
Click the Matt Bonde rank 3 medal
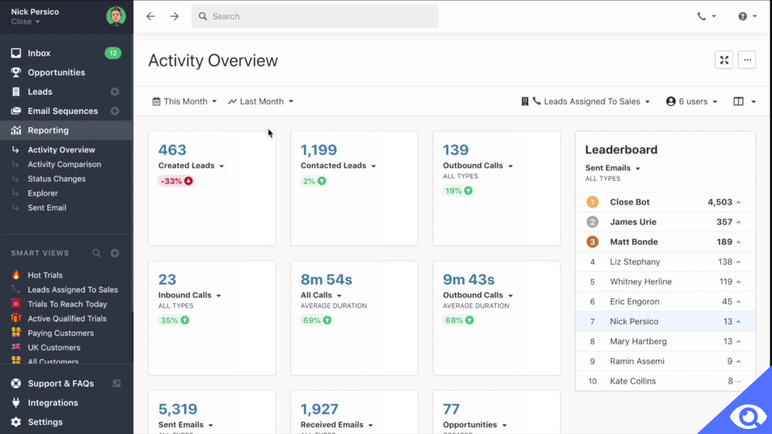[x=592, y=242]
